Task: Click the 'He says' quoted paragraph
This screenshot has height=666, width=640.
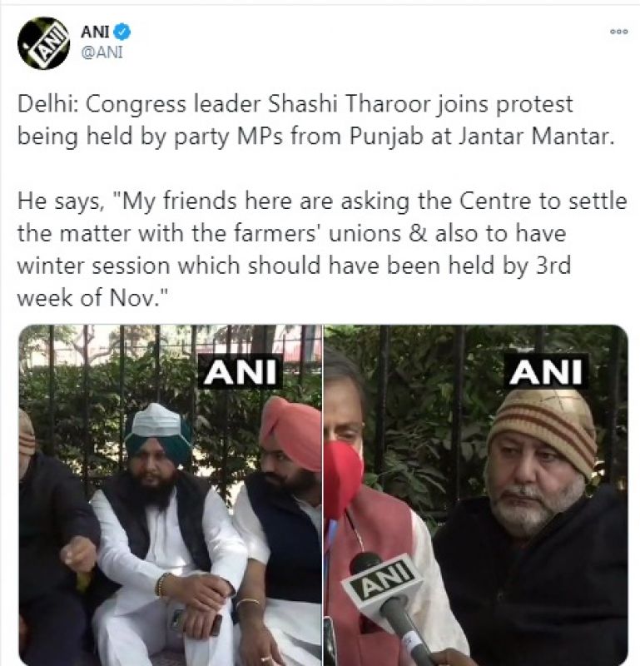Action: (322, 249)
